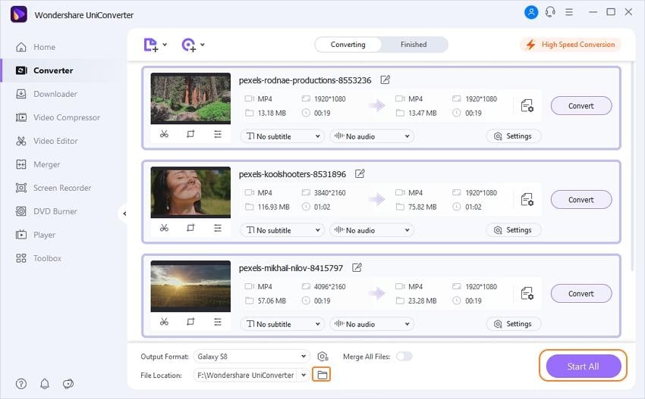The height and width of the screenshot is (399, 645).
Task: Open effects for the pexels-mikhail-nilov video
Action: pos(218,322)
